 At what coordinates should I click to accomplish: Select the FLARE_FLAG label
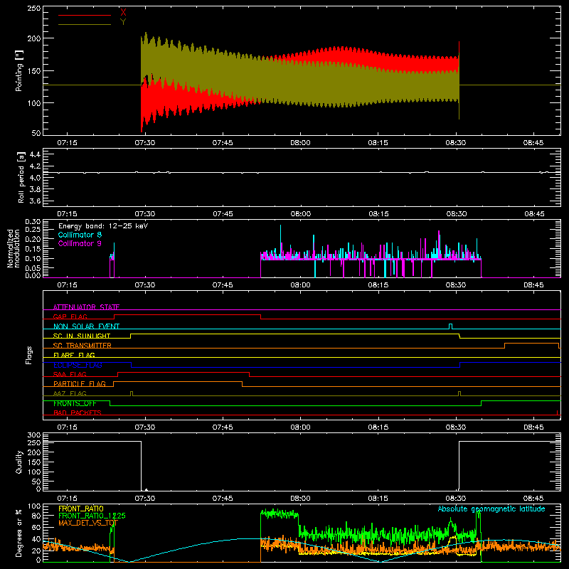tap(74, 355)
